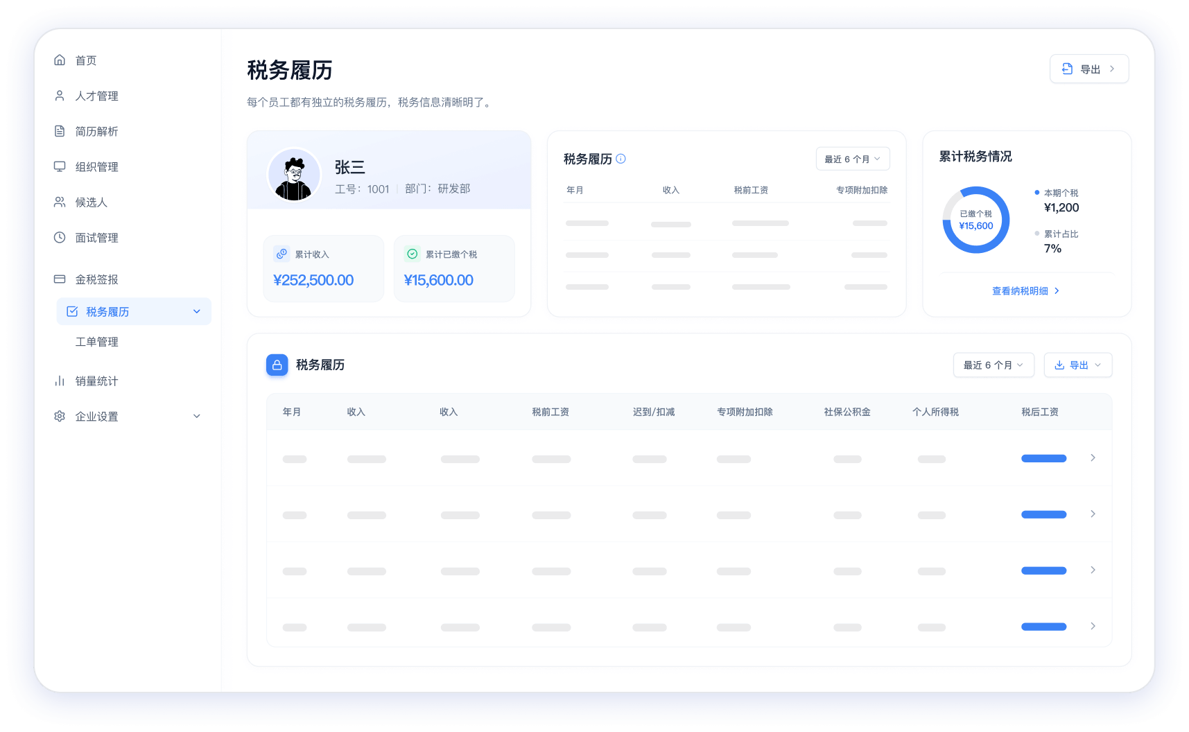
Task: Click the 税后工资 column header
Action: coord(1039,412)
